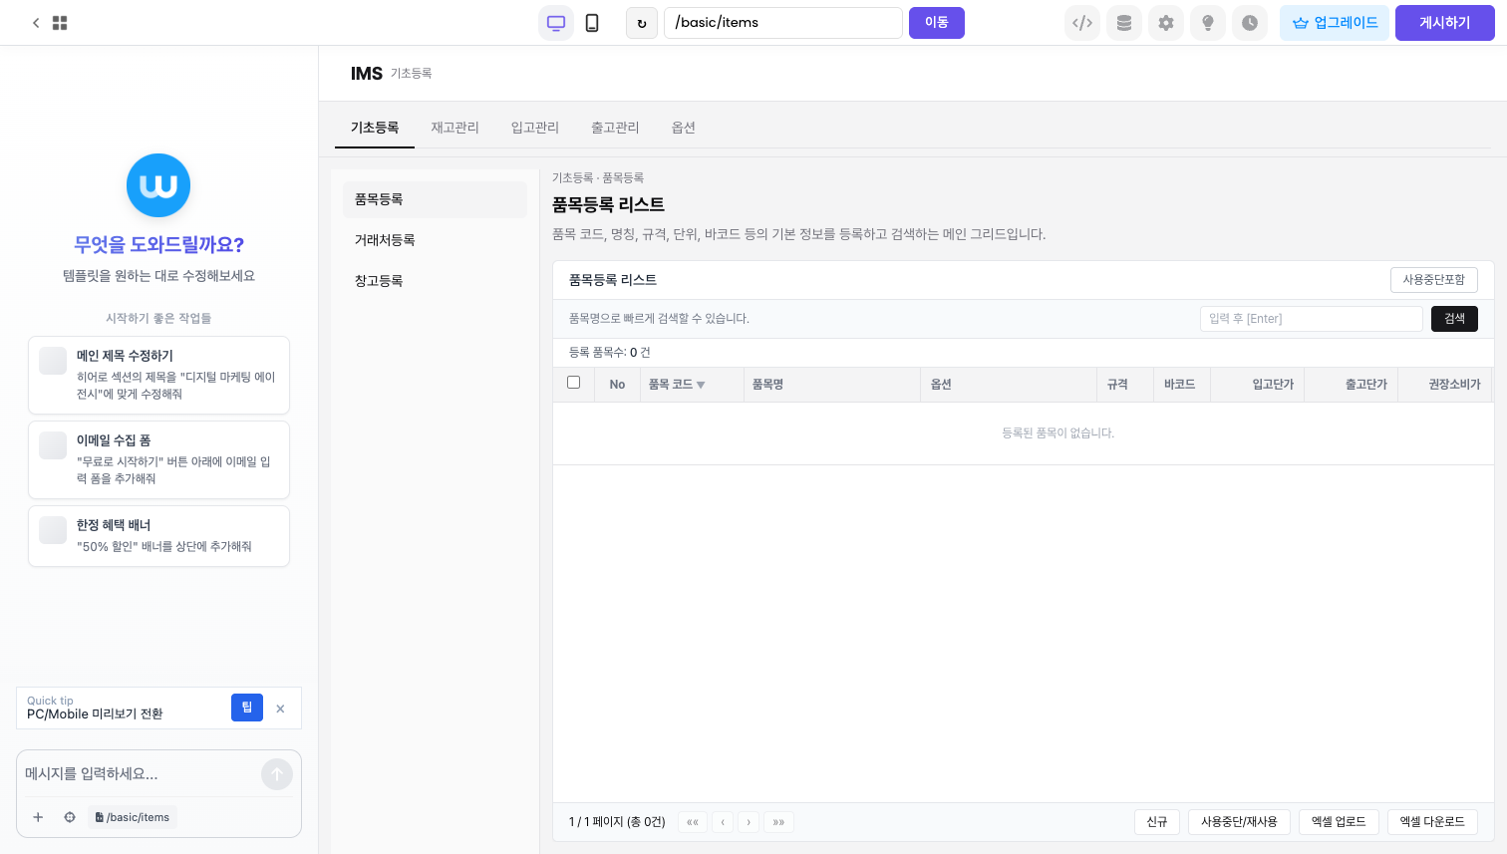Select desktop preview mode

(x=556, y=22)
